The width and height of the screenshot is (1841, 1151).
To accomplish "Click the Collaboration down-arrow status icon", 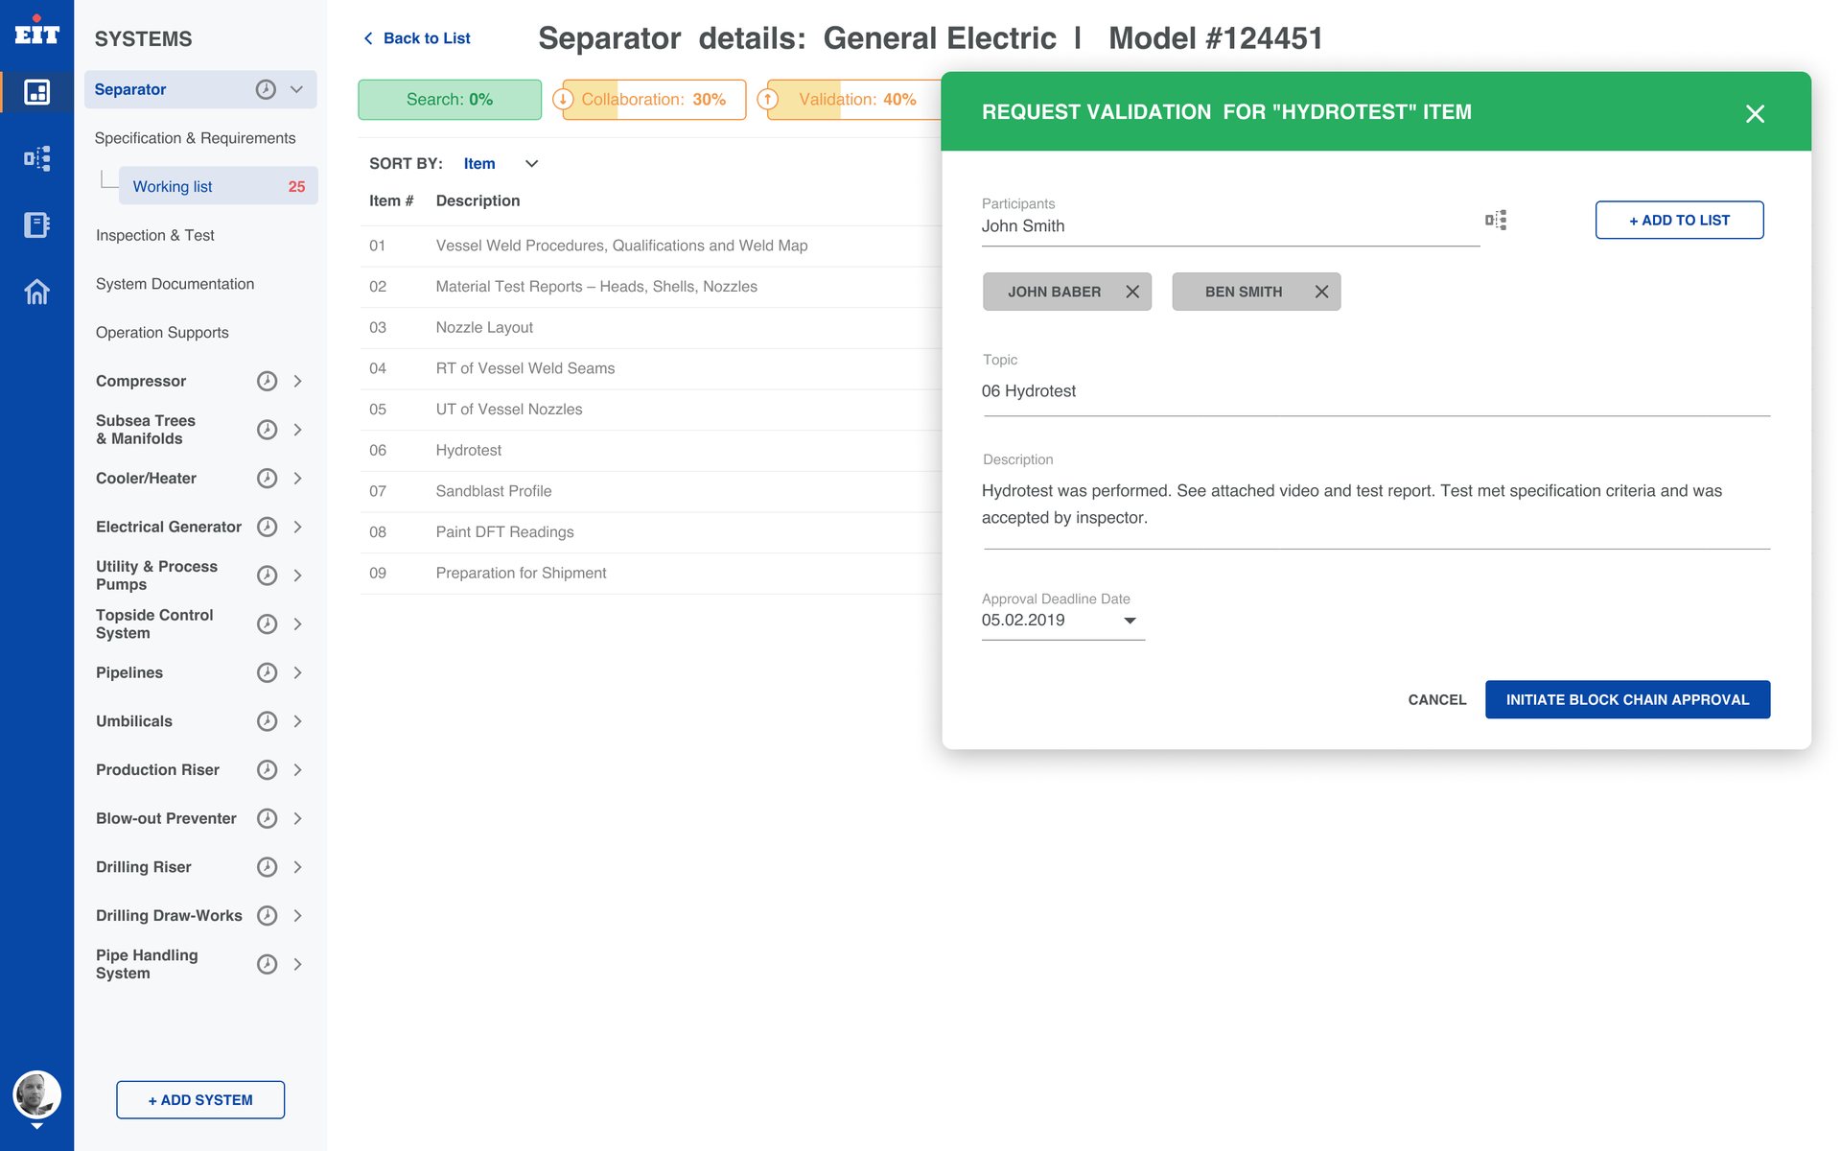I will (564, 99).
